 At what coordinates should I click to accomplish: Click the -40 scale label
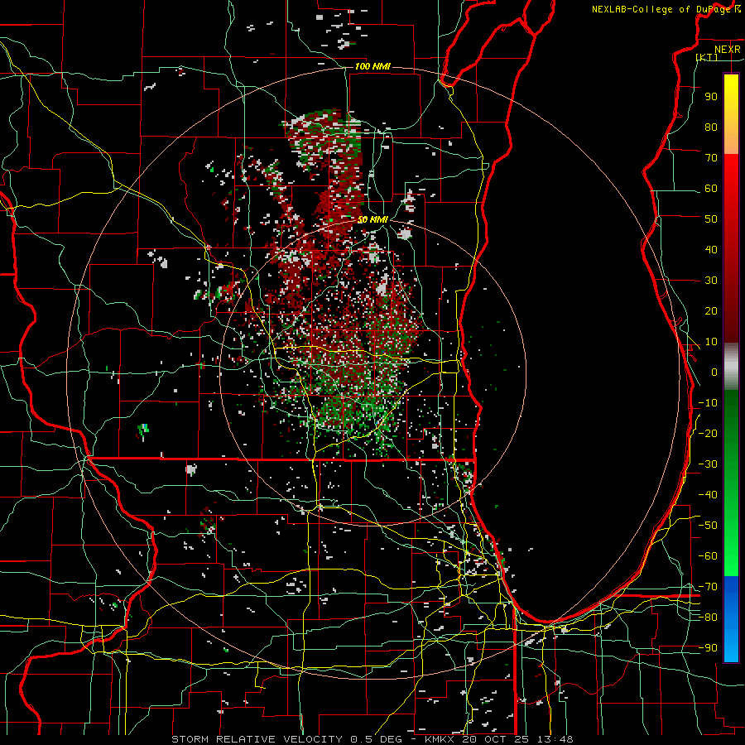pos(708,495)
